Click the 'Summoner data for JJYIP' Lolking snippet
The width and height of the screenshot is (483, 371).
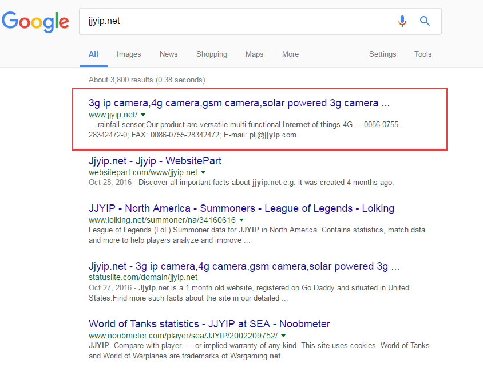coord(257,235)
